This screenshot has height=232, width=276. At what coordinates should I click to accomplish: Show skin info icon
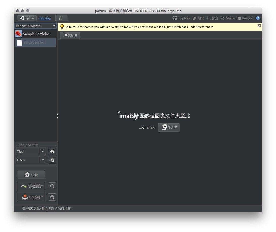tap(52, 152)
